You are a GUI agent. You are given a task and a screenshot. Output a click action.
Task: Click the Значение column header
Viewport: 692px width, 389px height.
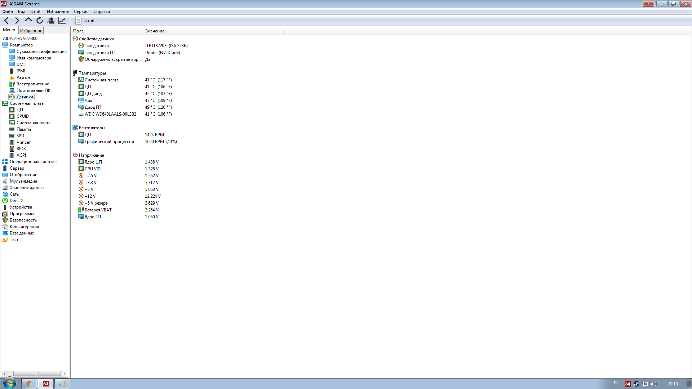(x=155, y=31)
